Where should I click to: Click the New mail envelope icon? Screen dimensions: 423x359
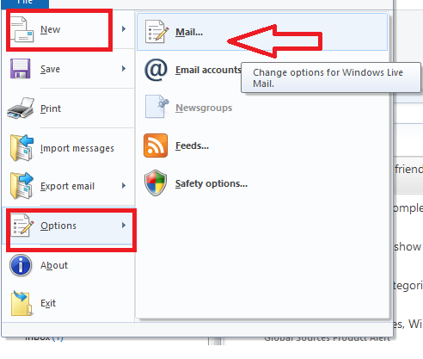(x=22, y=29)
